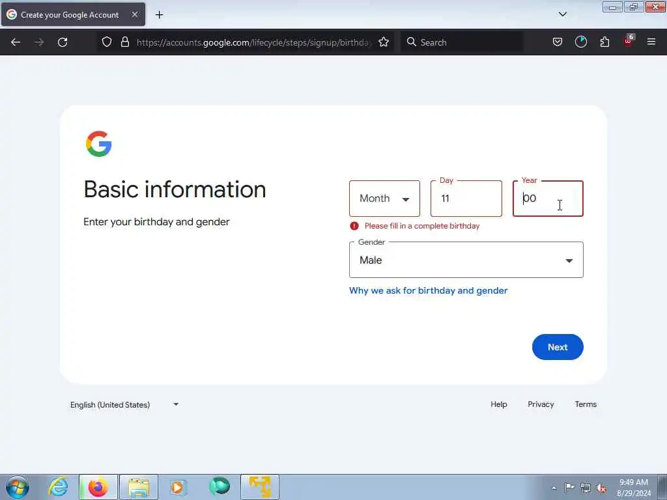Image resolution: width=667 pixels, height=500 pixels.
Task: Click the network tray icon
Action: pyautogui.click(x=586, y=488)
